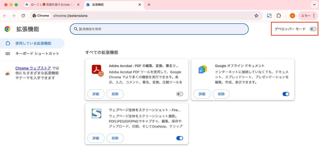Open the エラー Chrome menu button
The height and width of the screenshot is (151, 319).
pyautogui.click(x=308, y=16)
